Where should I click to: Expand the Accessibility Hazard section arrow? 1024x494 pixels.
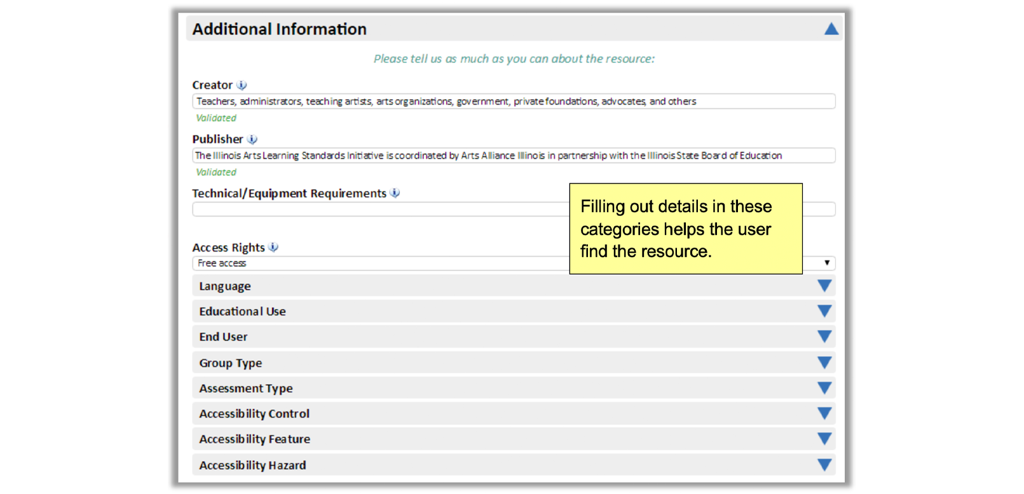point(824,465)
